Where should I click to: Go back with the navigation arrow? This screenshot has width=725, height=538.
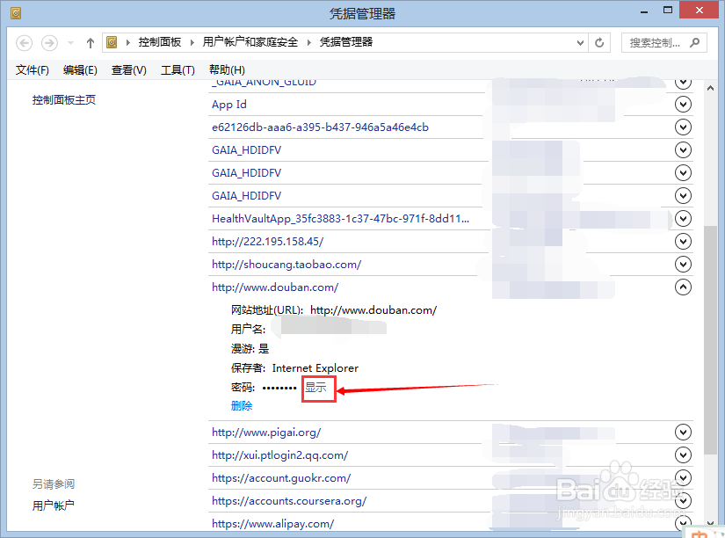pyautogui.click(x=24, y=43)
